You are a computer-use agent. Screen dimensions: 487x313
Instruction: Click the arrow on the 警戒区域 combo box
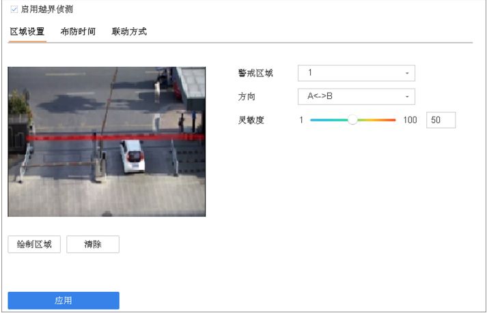pos(407,73)
